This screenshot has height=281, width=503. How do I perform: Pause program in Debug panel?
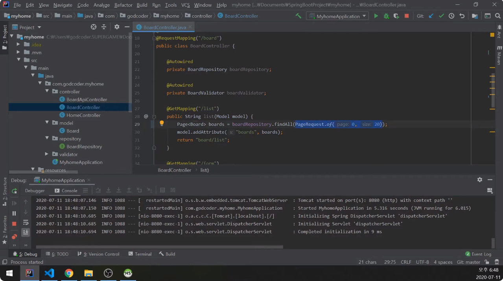[14, 213]
